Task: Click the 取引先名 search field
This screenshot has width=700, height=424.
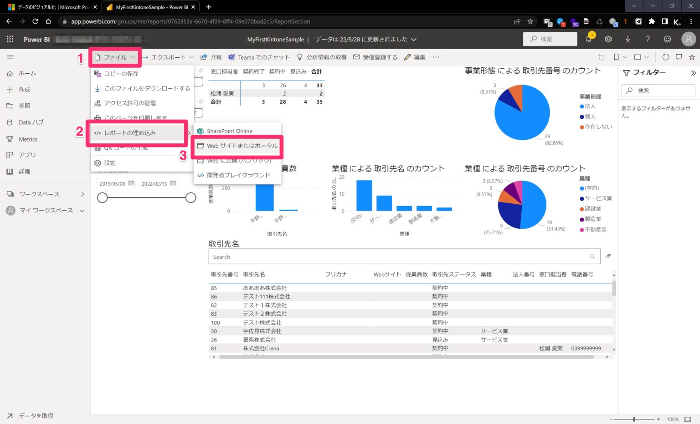Action: pos(401,256)
